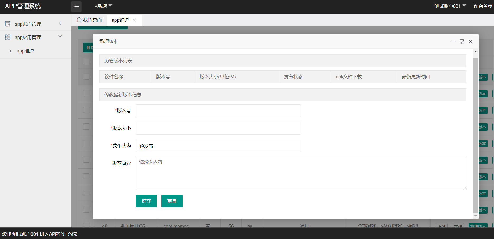The height and width of the screenshot is (239, 494).
Task: Click the home icon on 我的桌面 tab
Action: pyautogui.click(x=79, y=20)
